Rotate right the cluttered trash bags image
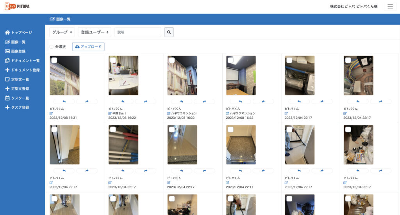400x215 pixels. (x=380, y=171)
